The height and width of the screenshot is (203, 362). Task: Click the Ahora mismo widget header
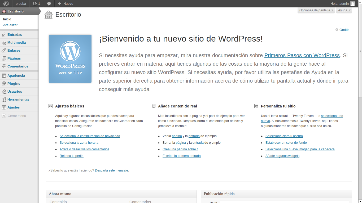pyautogui.click(x=121, y=194)
